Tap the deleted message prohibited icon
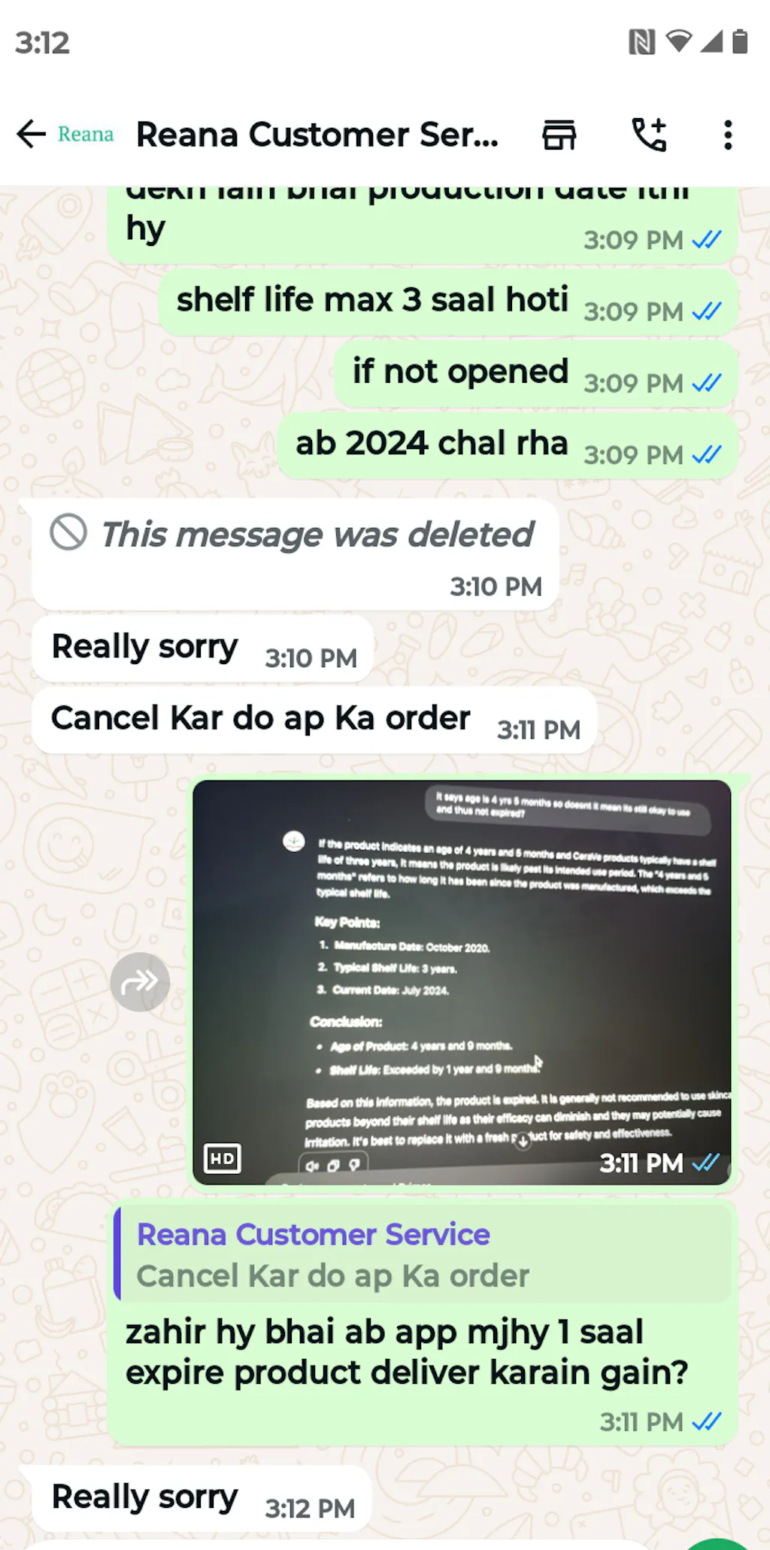Image resolution: width=770 pixels, height=1550 pixels. [68, 532]
